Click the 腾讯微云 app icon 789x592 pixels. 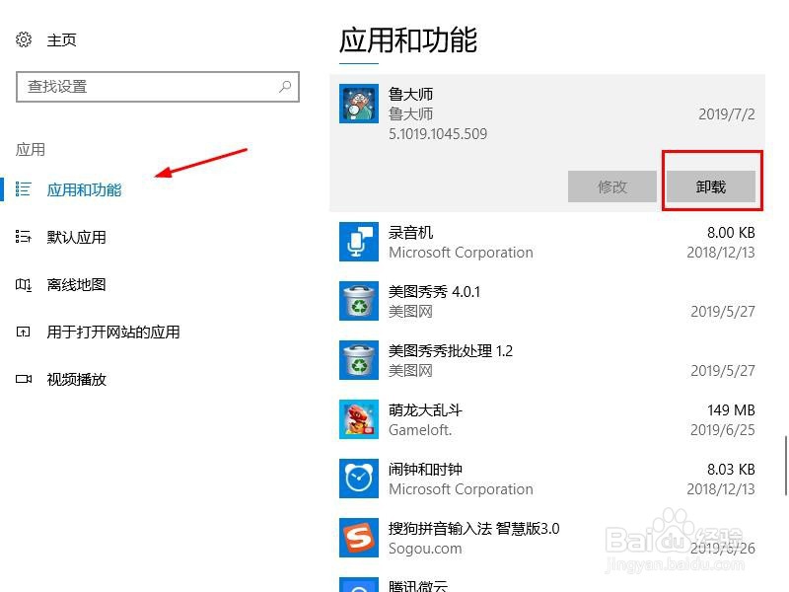[359, 584]
